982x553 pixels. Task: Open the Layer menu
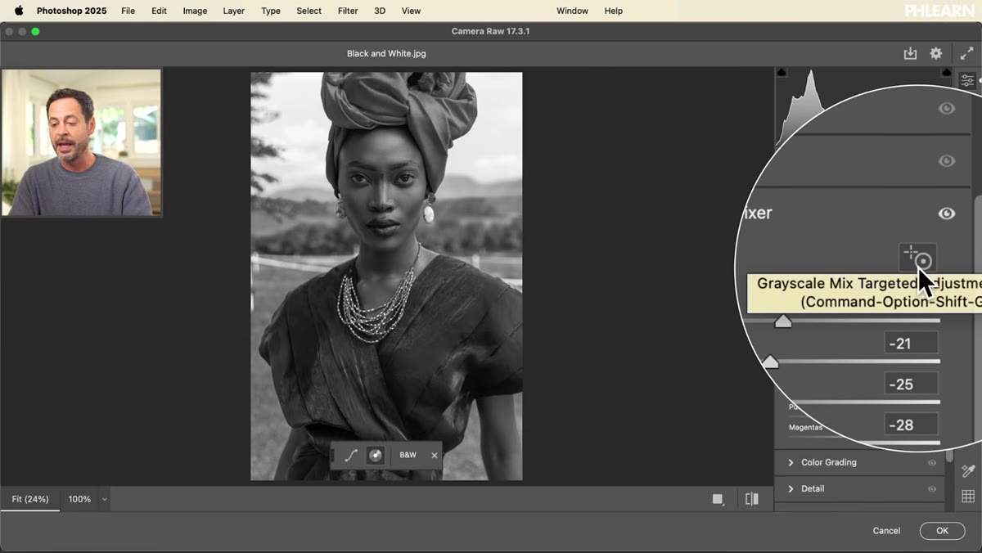coord(234,11)
